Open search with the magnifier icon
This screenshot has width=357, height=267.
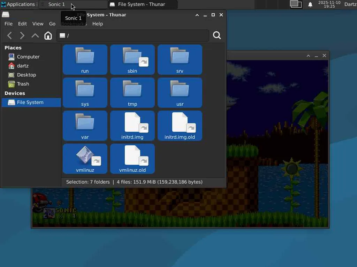(217, 35)
